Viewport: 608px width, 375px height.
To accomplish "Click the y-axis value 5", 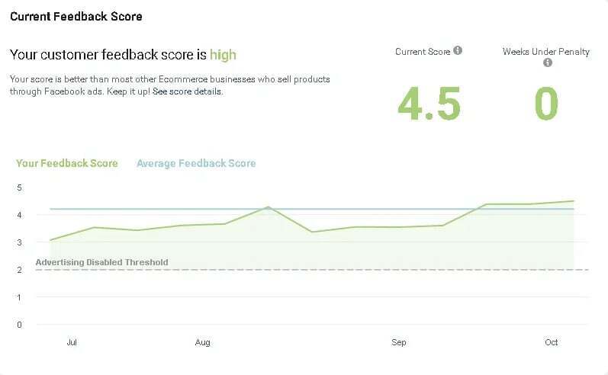I will [19, 188].
